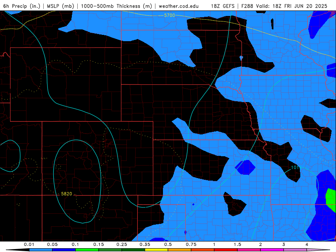This screenshot has height=252, width=336.
Task: Click the dark blue 0.05–0.1 legend swatch
Action: (x=64, y=250)
